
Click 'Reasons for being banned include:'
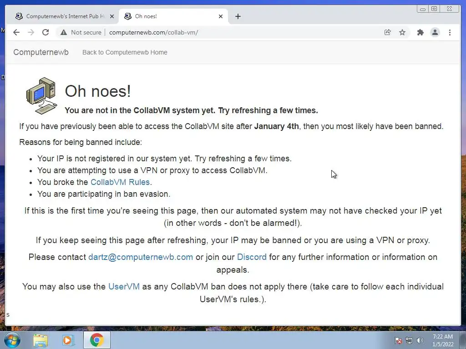pyautogui.click(x=81, y=142)
